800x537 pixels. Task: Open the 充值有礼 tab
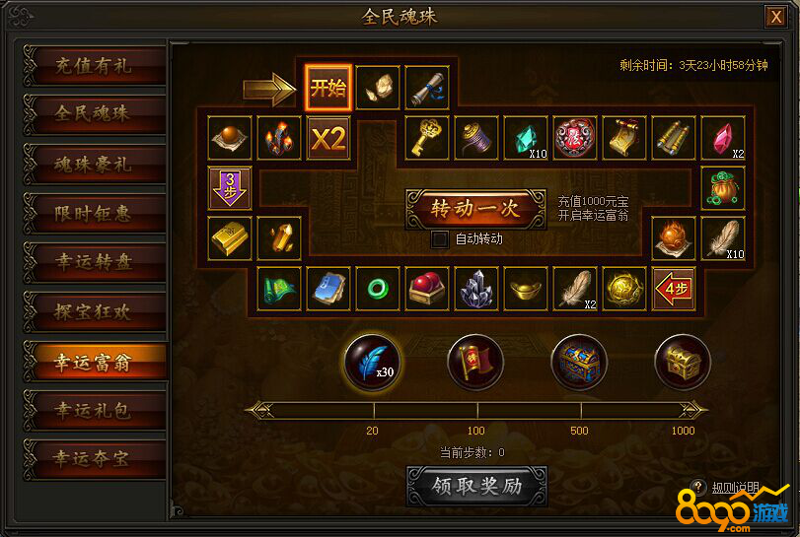tap(95, 65)
